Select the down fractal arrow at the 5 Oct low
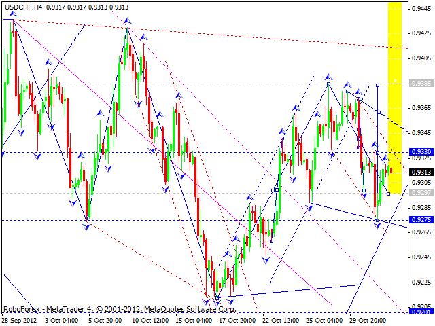The width and height of the screenshot is (435, 326). [x=86, y=227]
